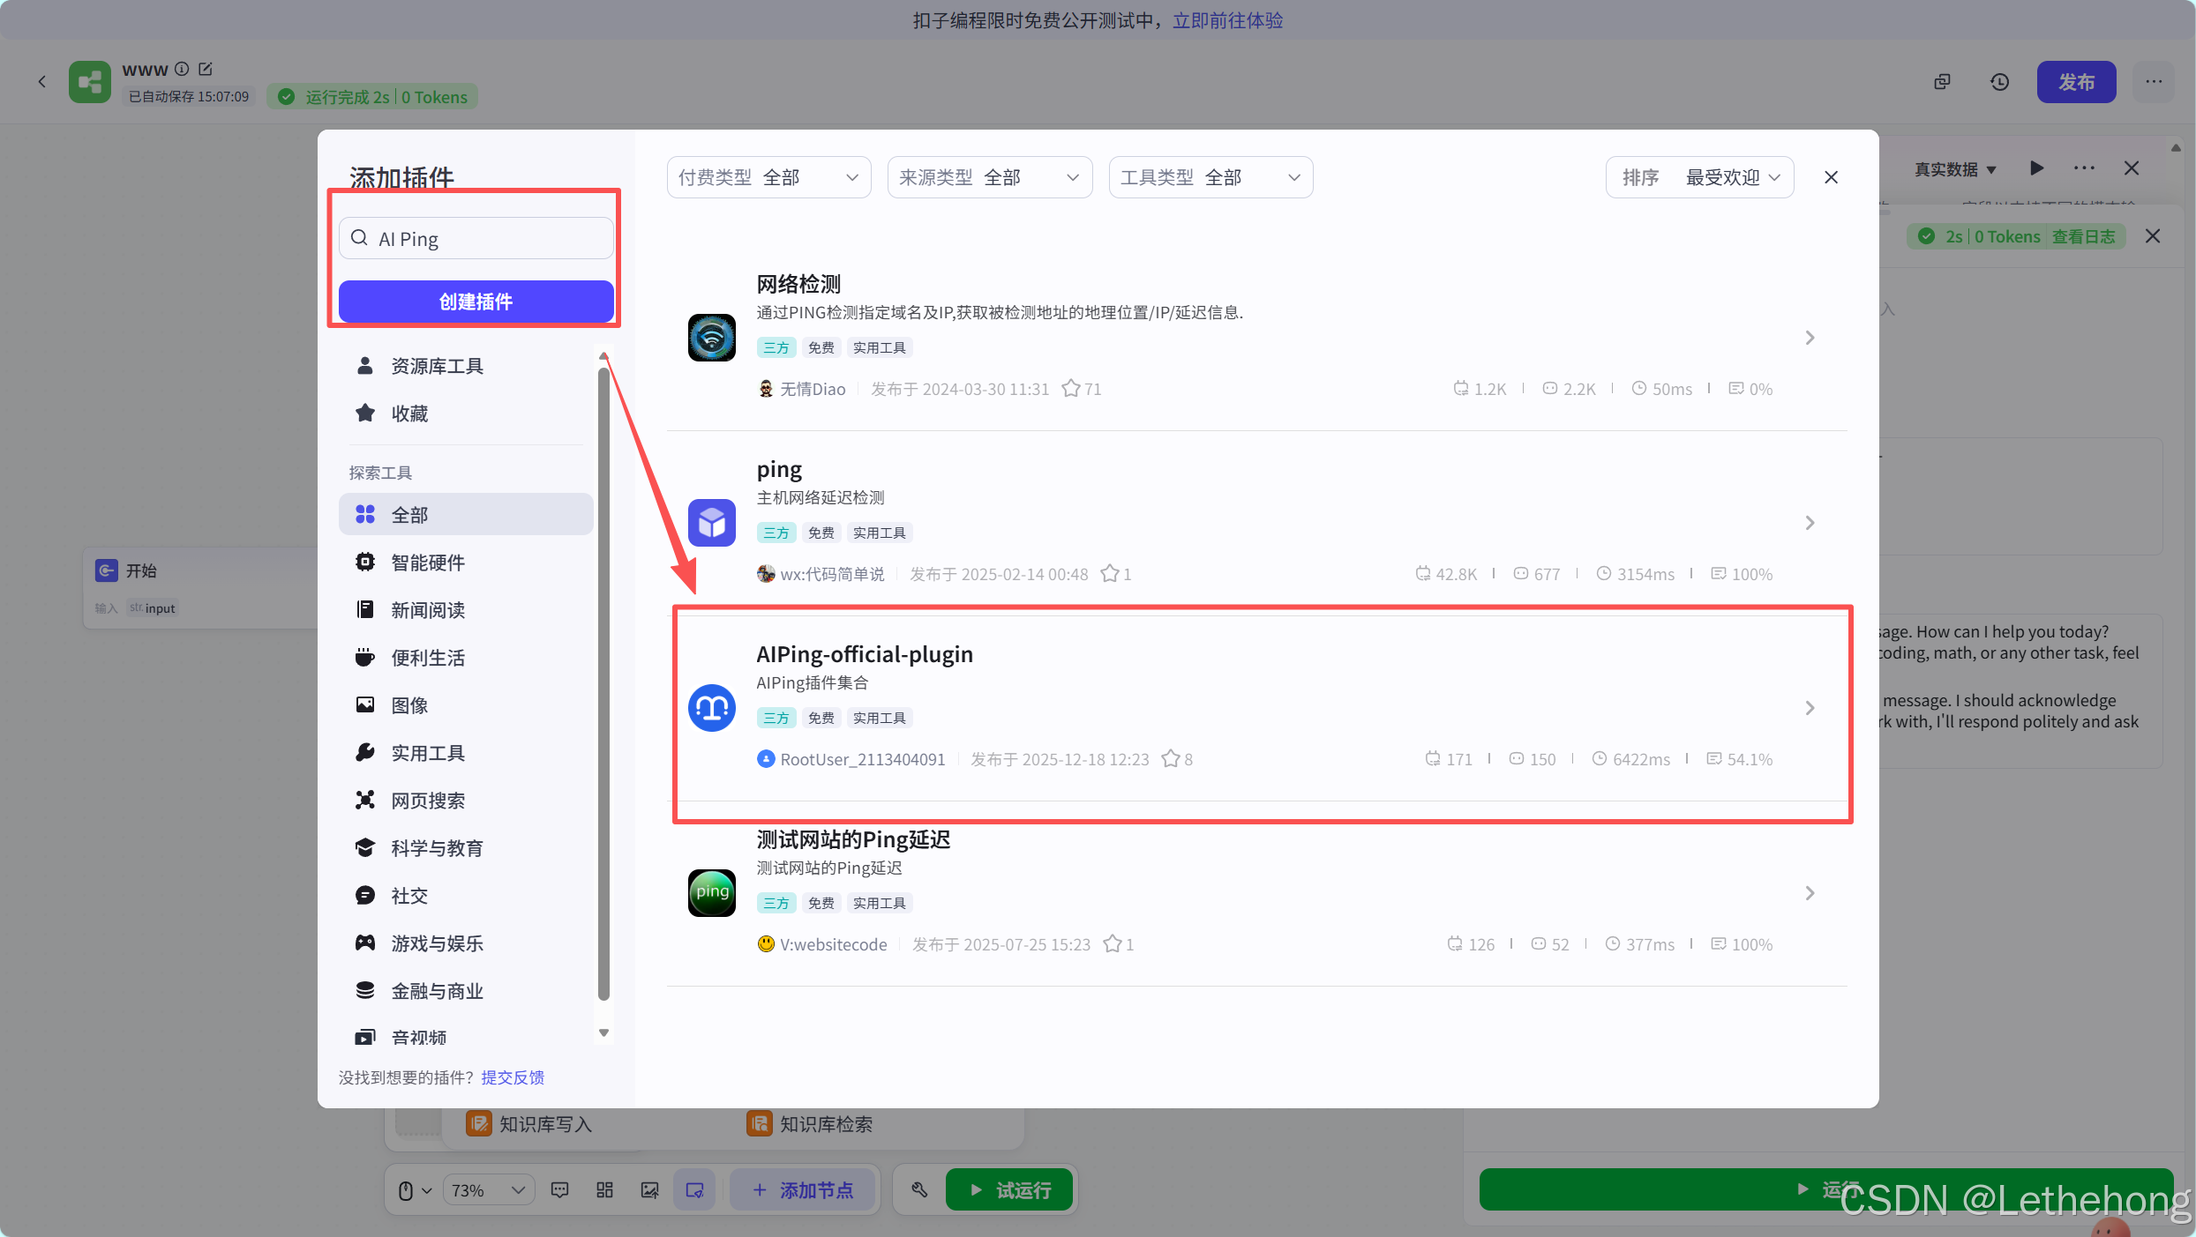Open the version history clock icon
This screenshot has width=2196, height=1237.
1999,82
